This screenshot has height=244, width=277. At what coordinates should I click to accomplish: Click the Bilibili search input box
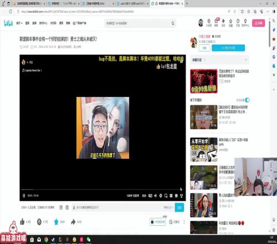point(137,23)
